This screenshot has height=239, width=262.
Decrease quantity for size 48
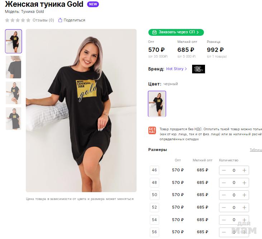pyautogui.click(x=224, y=182)
